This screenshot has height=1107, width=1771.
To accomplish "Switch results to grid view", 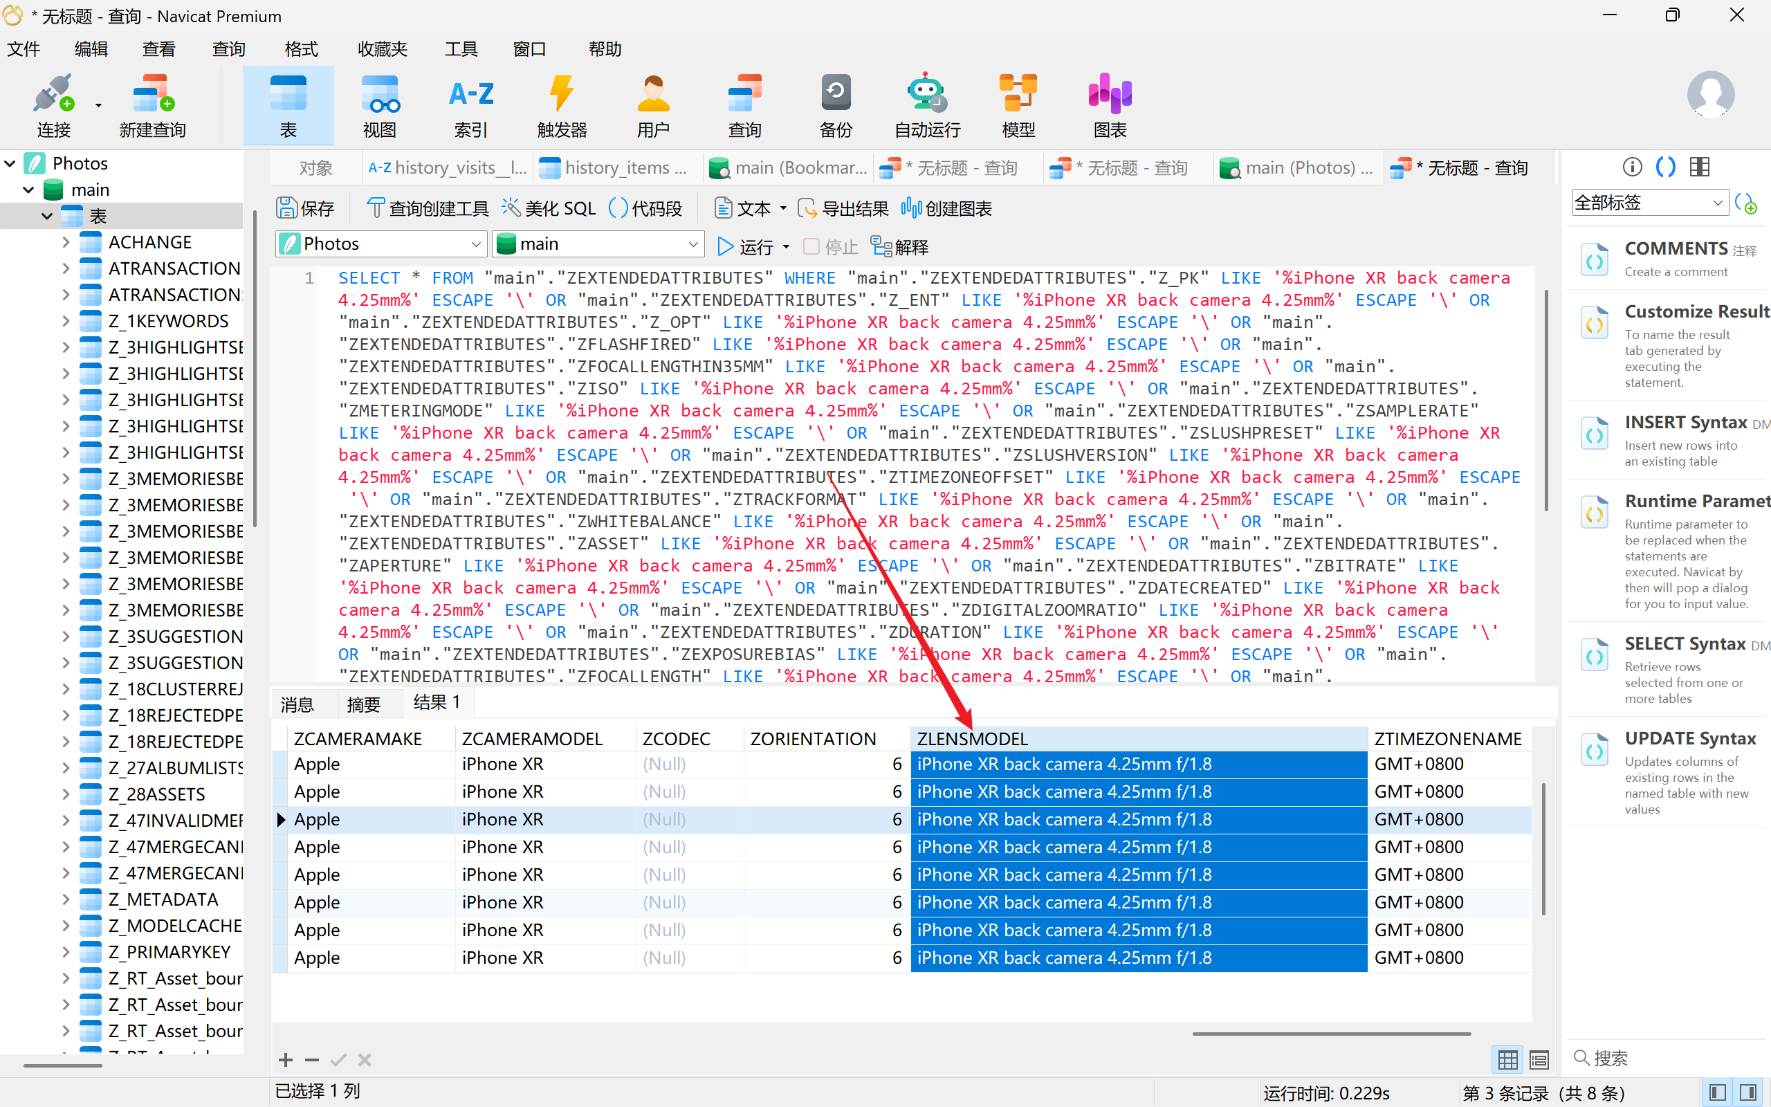I will (x=1507, y=1059).
